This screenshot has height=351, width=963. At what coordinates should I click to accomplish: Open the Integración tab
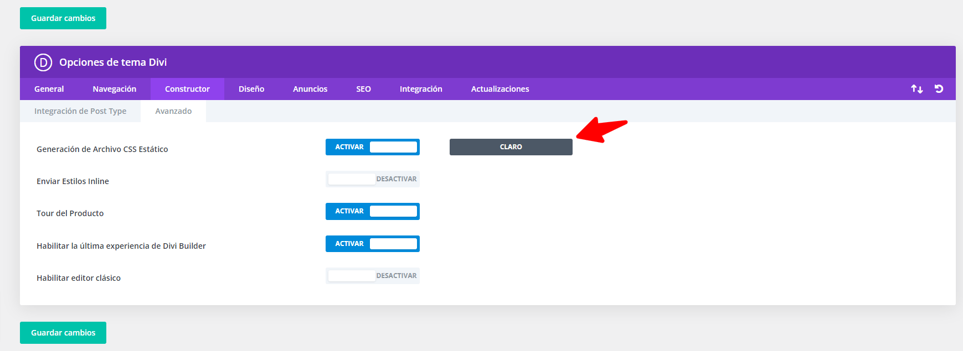coord(421,89)
